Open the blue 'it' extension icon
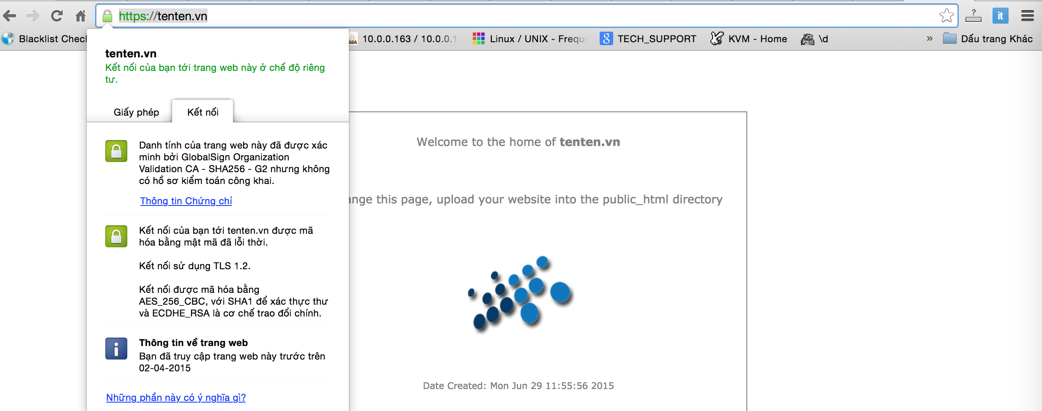 [1000, 16]
